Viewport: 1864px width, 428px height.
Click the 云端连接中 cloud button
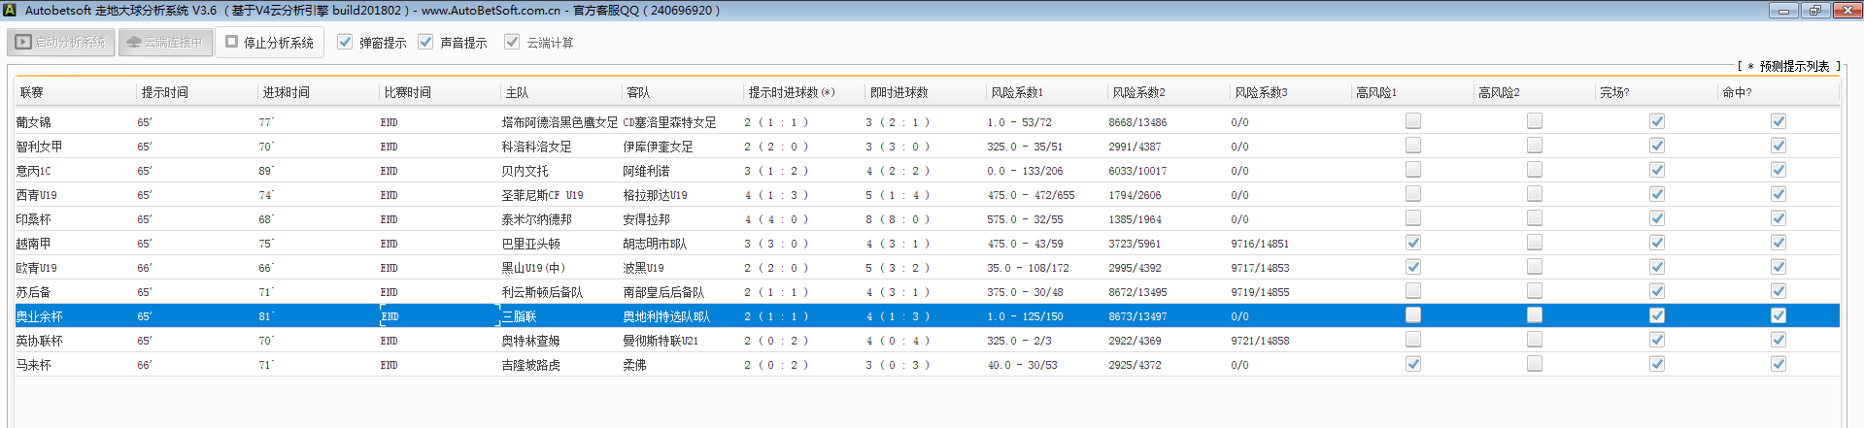(165, 43)
